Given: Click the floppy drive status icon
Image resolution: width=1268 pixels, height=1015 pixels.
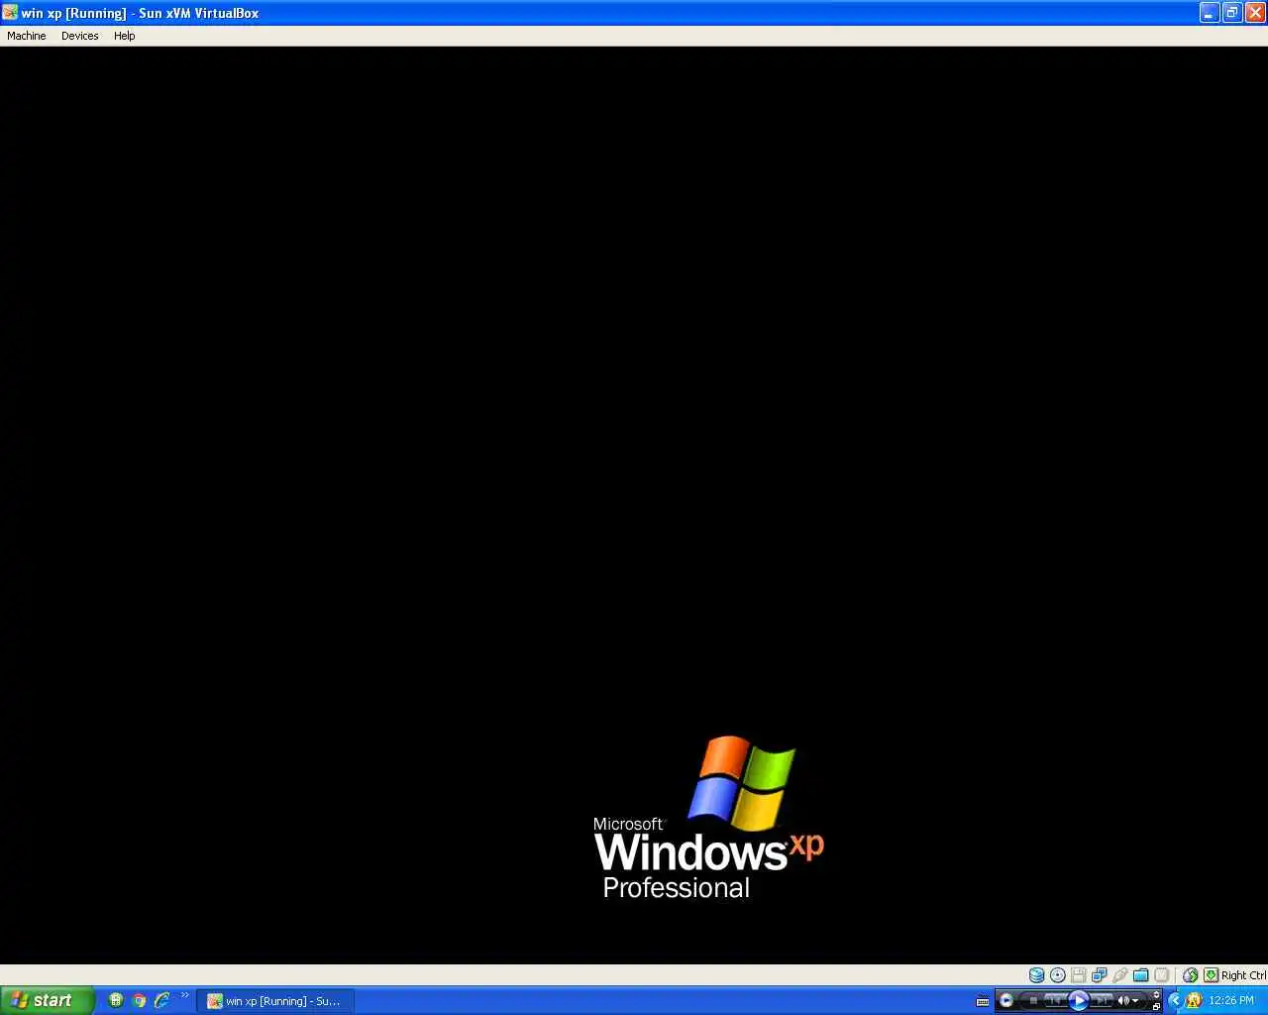Looking at the screenshot, I should tap(1078, 975).
